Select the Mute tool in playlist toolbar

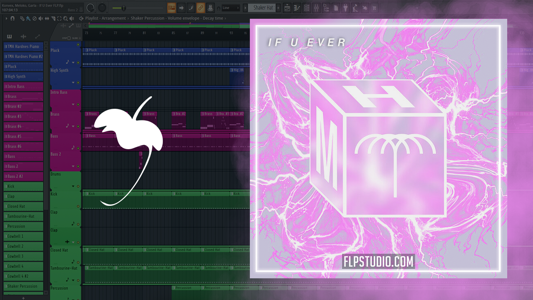click(41, 18)
